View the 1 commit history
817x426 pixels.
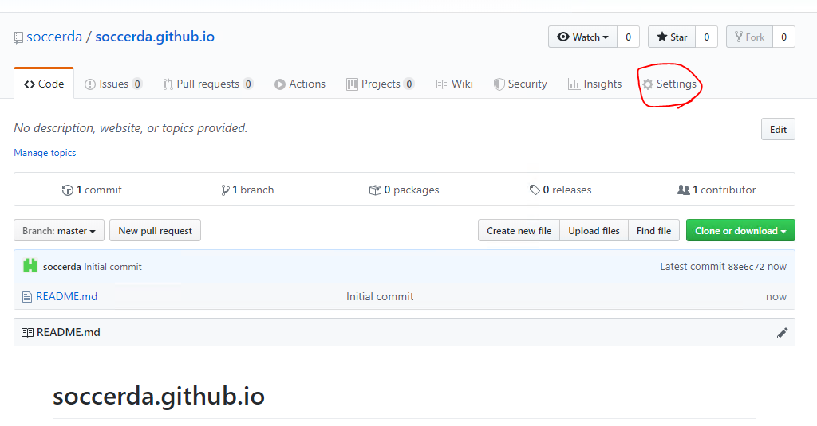92,190
